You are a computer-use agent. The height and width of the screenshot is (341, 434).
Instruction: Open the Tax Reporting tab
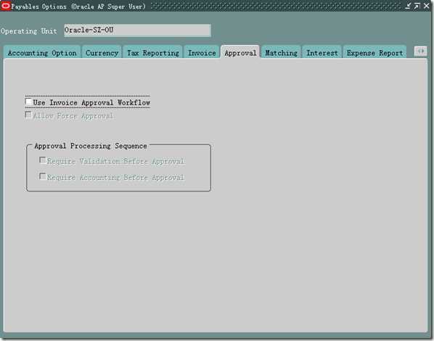point(153,52)
